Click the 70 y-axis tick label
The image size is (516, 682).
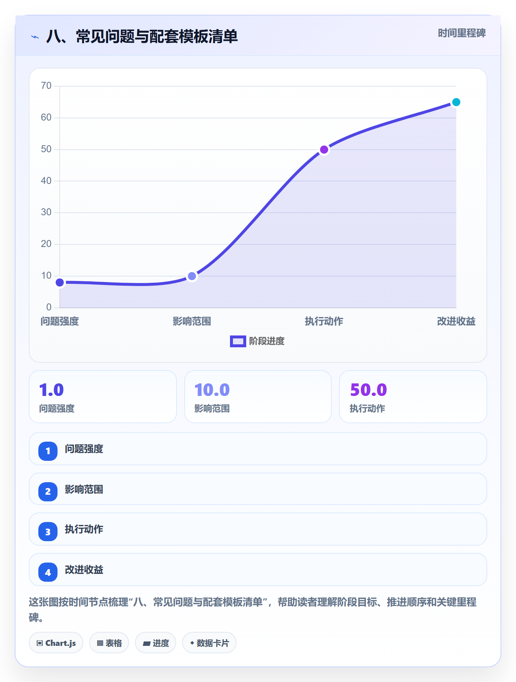(x=46, y=86)
